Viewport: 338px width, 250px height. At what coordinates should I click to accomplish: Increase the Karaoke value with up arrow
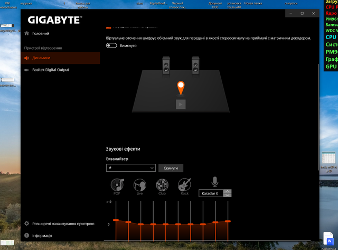[x=228, y=191]
